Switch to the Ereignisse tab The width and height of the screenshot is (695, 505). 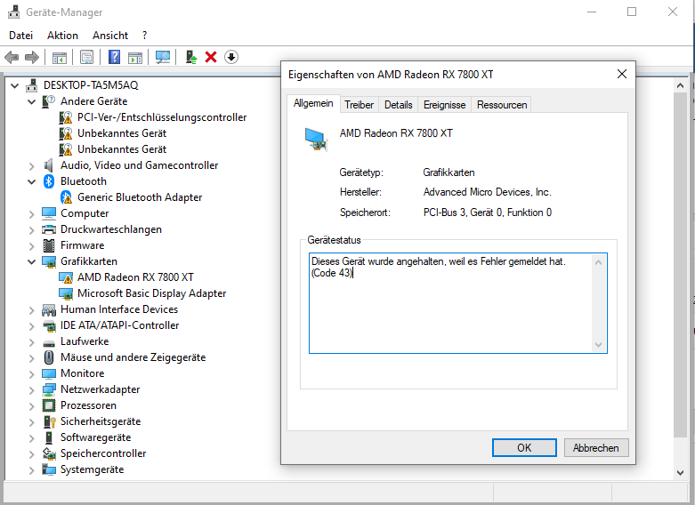click(x=445, y=105)
